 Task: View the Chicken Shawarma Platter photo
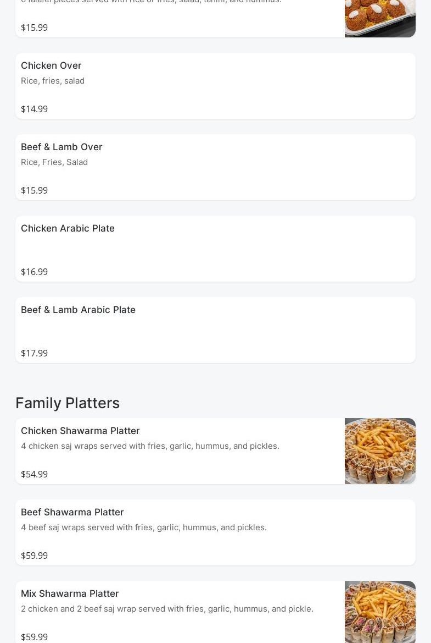[x=380, y=451]
